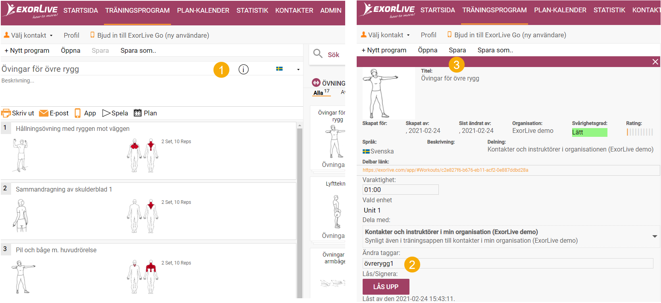Screen dimensions: 661x303
Task: Click muscle figure of Pil och båge
Action: (142, 277)
